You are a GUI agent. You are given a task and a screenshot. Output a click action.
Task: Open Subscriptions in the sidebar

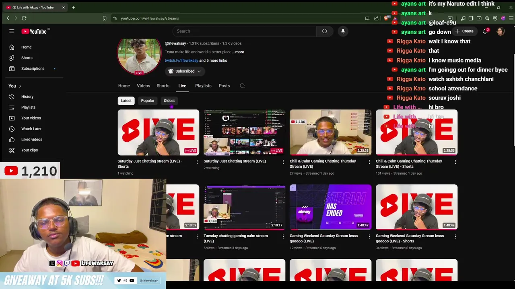pos(33,69)
